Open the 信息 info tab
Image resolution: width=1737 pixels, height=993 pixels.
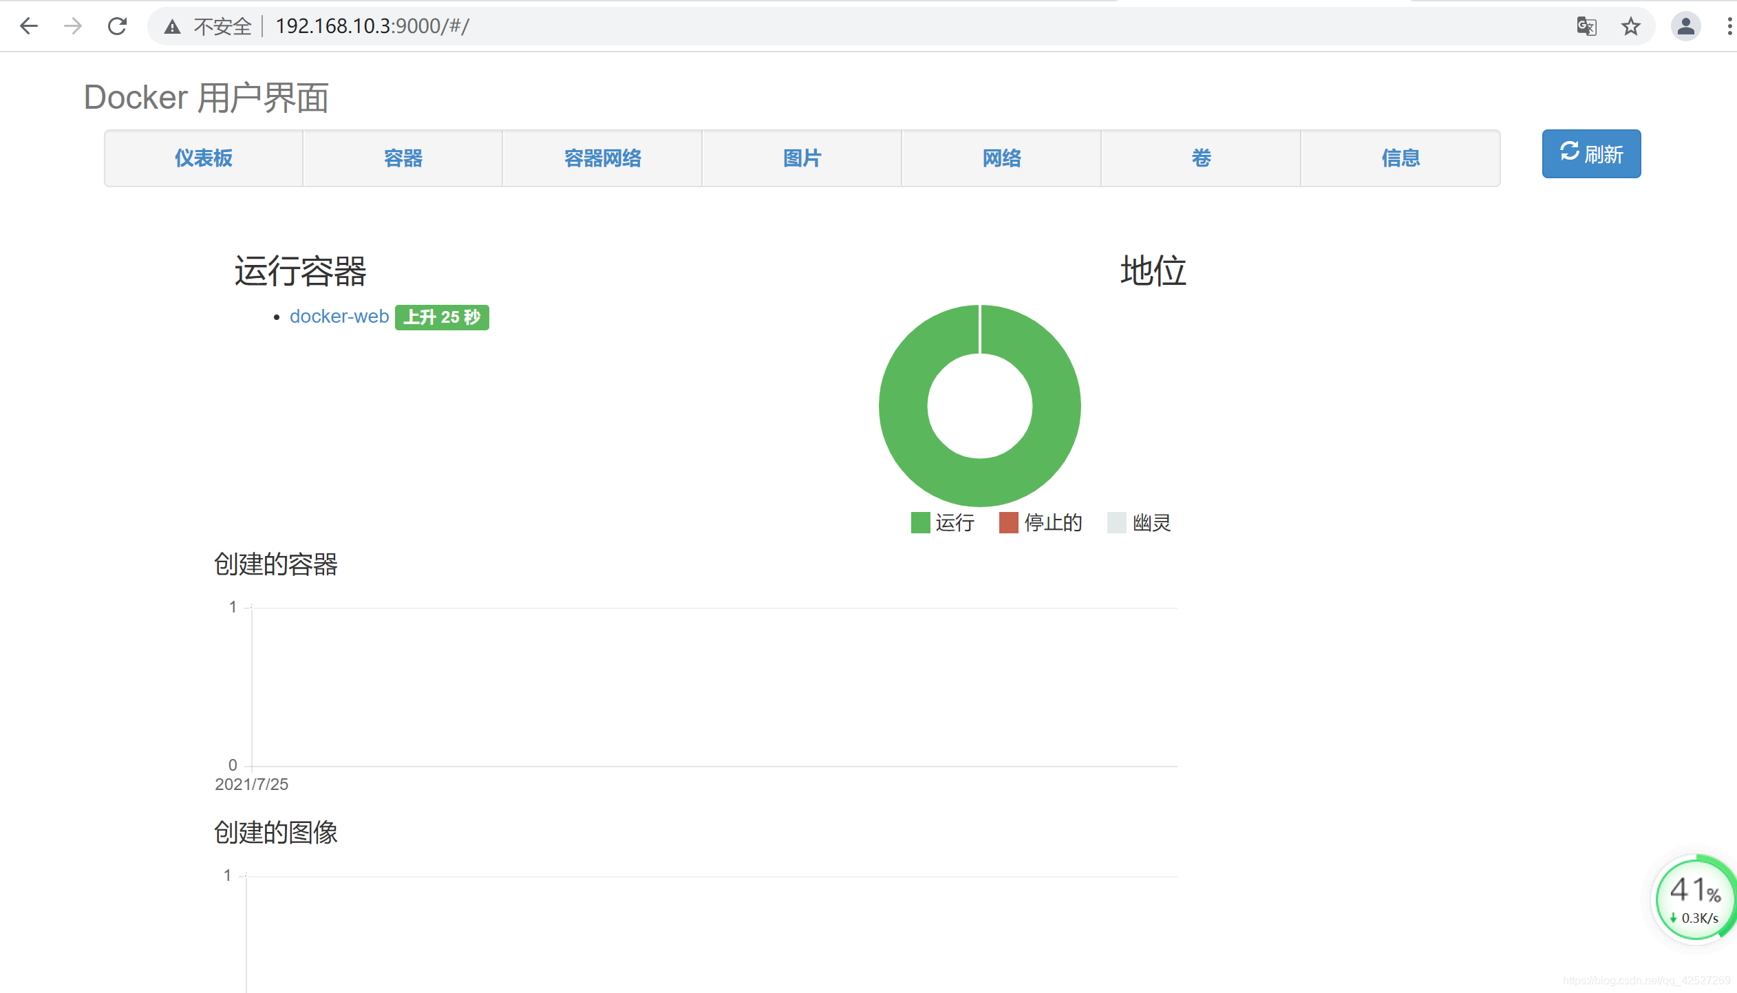(x=1401, y=158)
